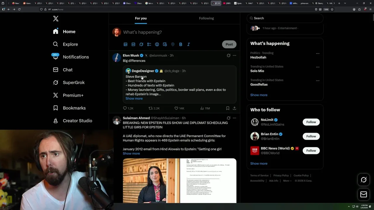Open Cookie Policy link
This screenshot has height=210, width=374.
point(301,176)
